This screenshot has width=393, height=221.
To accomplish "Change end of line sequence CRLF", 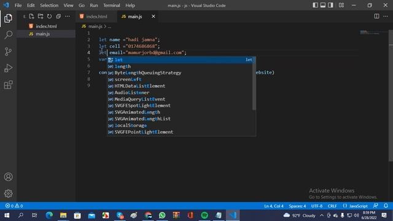I will coord(332,206).
